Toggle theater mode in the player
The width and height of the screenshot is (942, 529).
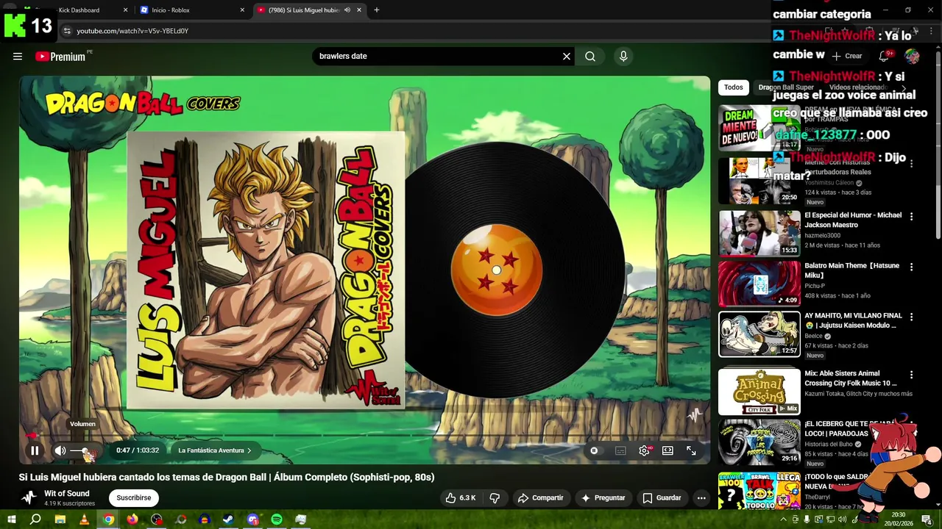[667, 450]
